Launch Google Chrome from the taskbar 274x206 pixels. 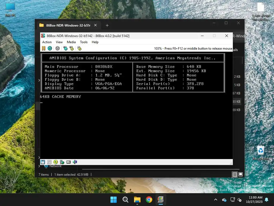[x=149, y=200]
